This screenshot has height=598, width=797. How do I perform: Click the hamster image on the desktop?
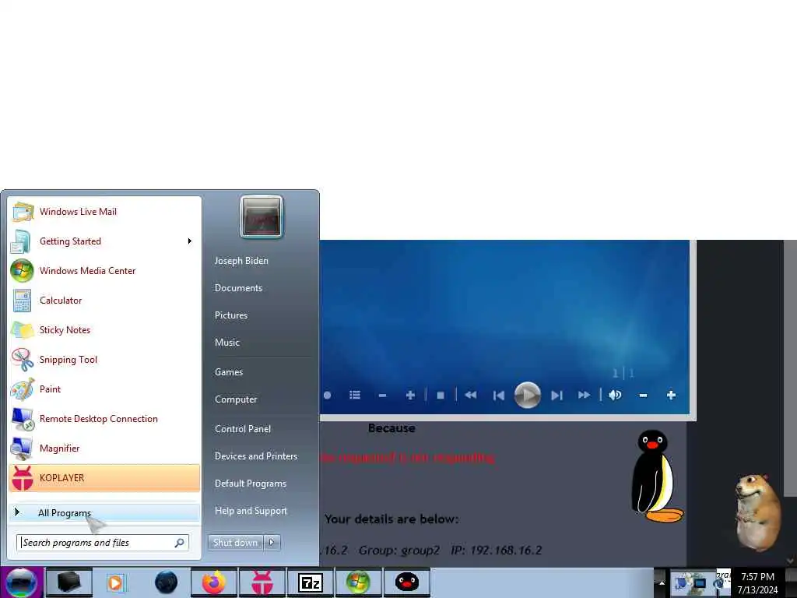758,512
